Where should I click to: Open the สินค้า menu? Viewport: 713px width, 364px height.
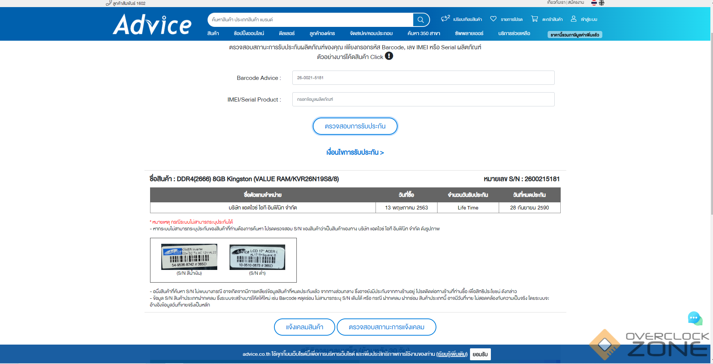[213, 33]
